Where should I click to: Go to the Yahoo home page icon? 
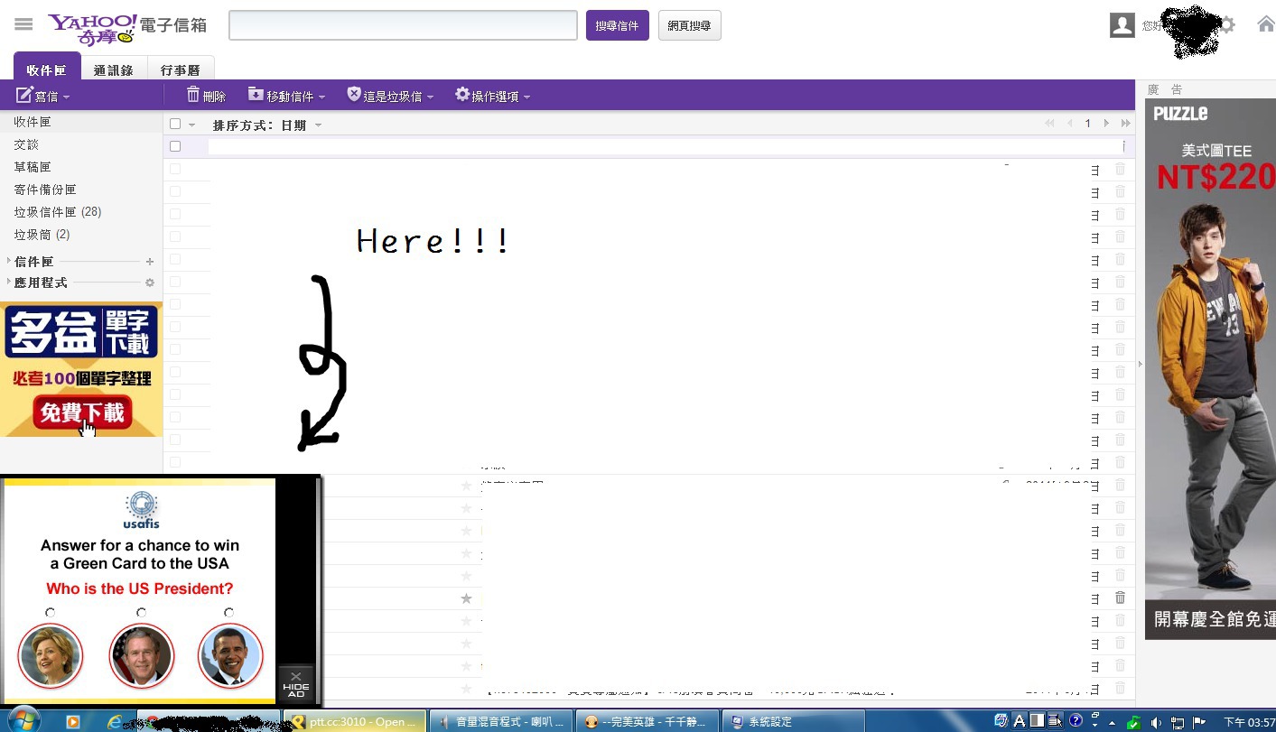click(1266, 24)
